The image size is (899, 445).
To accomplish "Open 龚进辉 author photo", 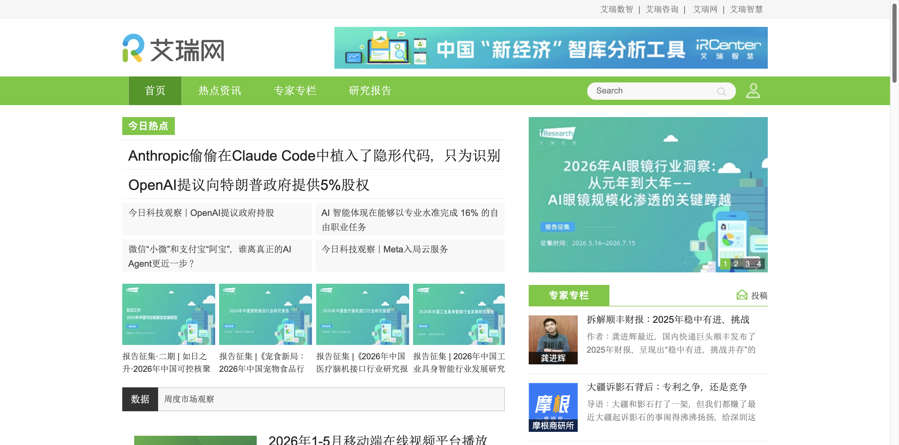I will coord(553,340).
